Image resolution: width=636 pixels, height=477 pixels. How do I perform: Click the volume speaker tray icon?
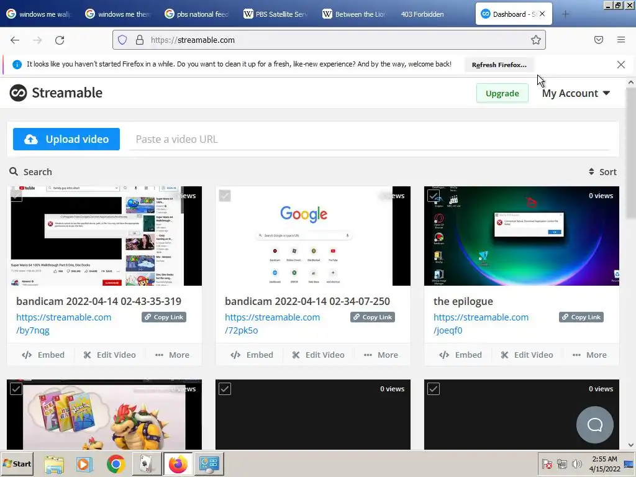click(x=576, y=463)
